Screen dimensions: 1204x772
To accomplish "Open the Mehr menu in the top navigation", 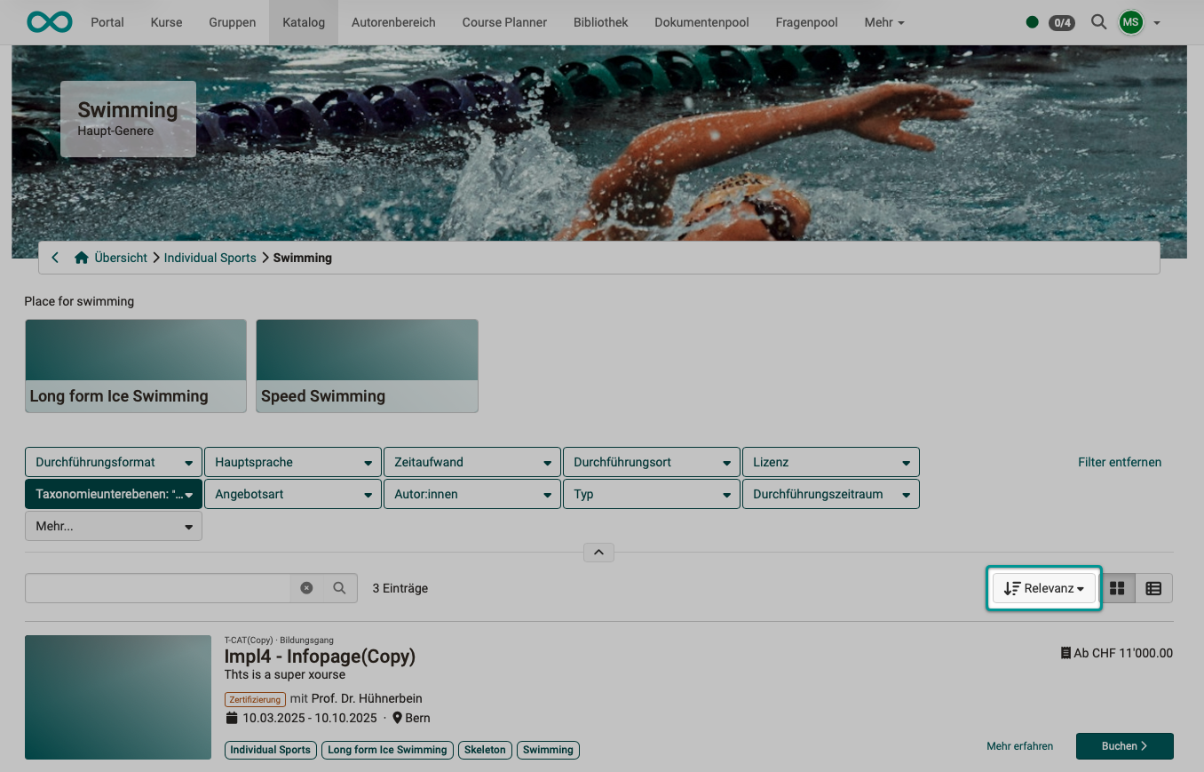I will click(x=883, y=22).
